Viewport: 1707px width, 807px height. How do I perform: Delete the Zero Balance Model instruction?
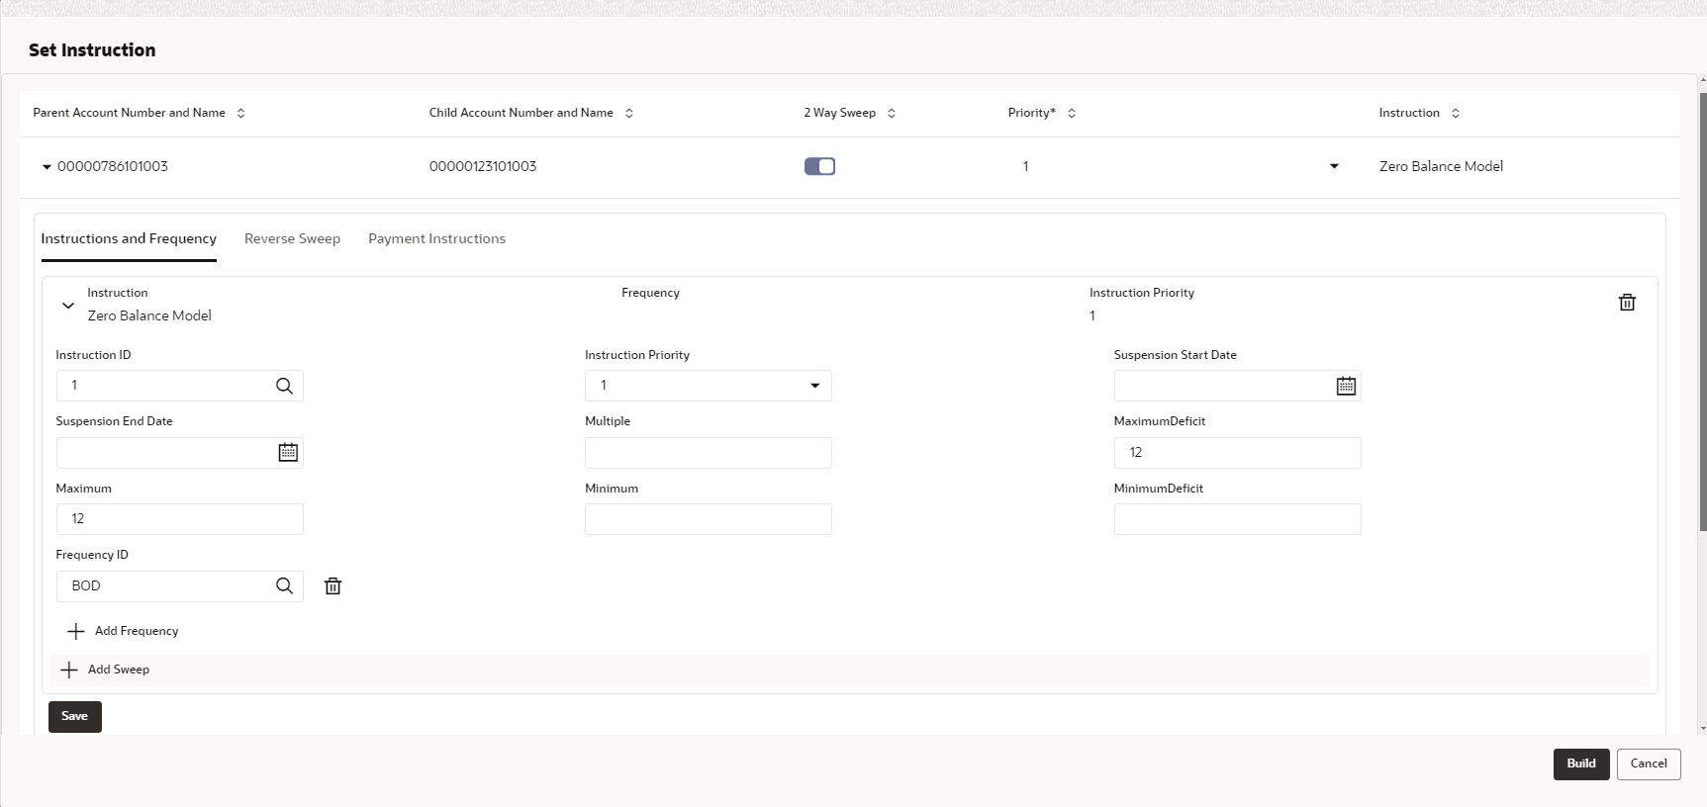[x=1627, y=303]
